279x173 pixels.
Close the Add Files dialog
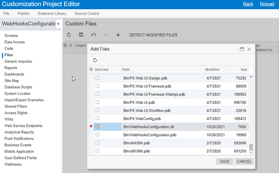[249, 49]
